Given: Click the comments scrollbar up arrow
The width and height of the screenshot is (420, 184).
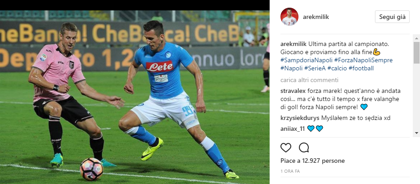Looking at the screenshot, I should [416, 38].
